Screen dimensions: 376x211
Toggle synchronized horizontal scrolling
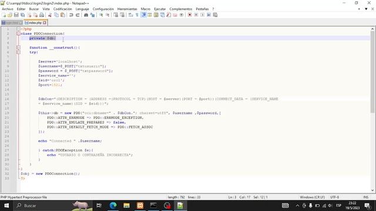click(x=122, y=15)
